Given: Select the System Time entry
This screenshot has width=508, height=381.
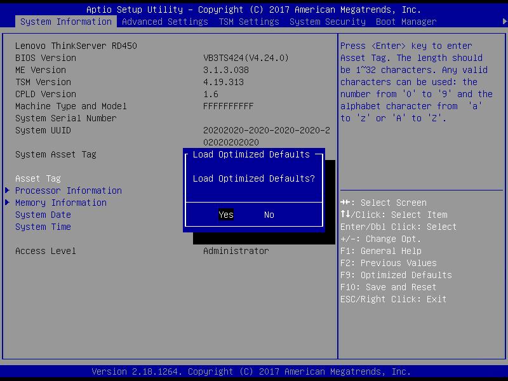Looking at the screenshot, I should click(x=43, y=227).
